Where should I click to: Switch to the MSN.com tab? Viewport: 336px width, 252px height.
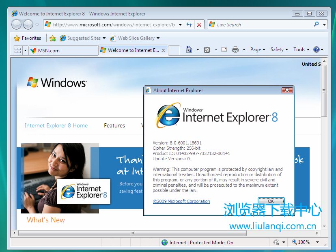pyautogui.click(x=63, y=51)
